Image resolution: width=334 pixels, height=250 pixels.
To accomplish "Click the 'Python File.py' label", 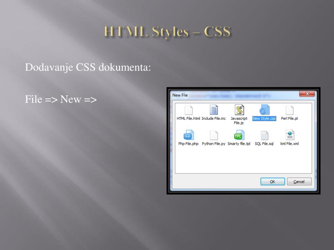I will coord(213,144).
